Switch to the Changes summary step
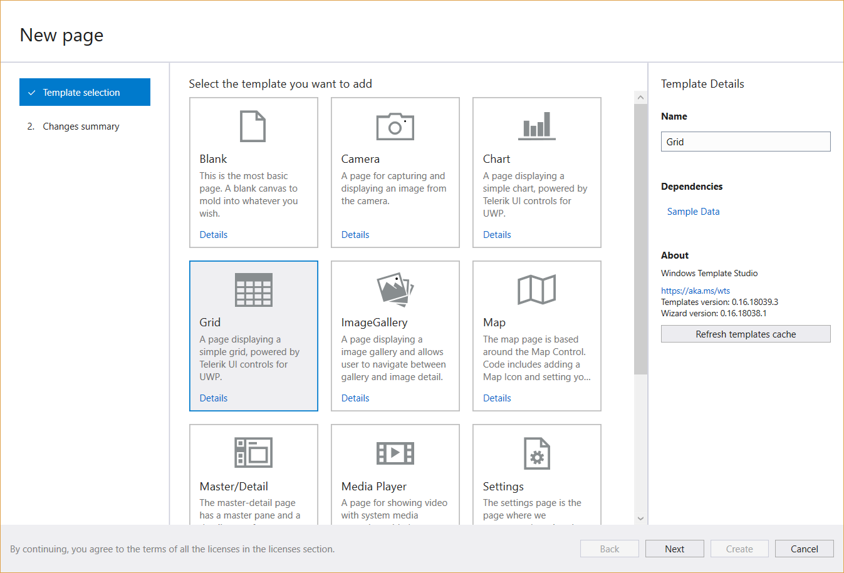This screenshot has width=844, height=573. (x=80, y=126)
